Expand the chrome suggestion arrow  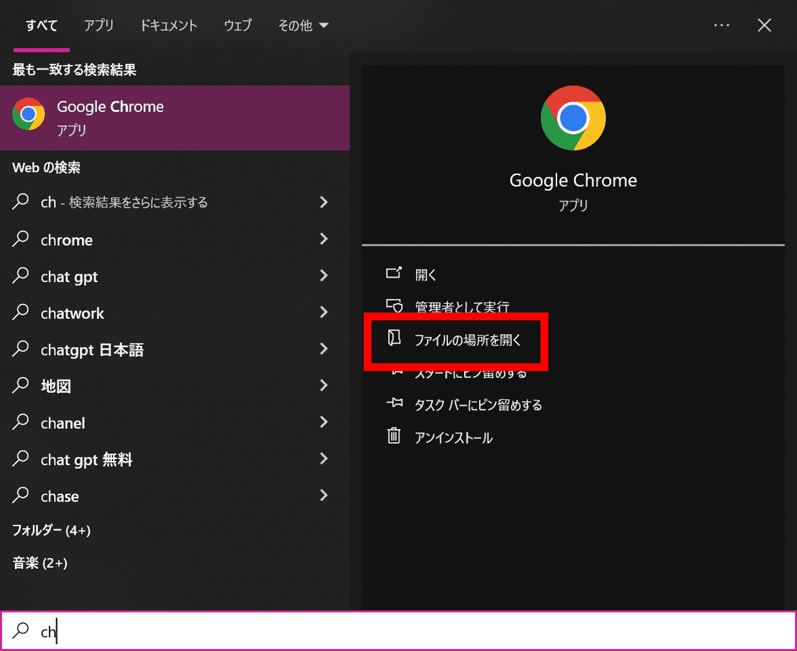click(x=324, y=239)
